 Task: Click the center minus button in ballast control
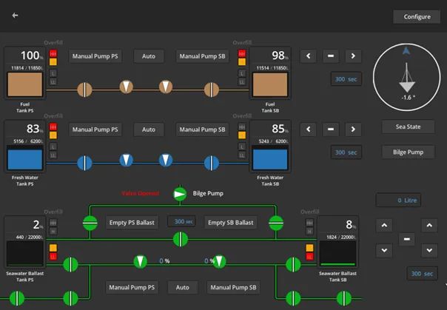[x=407, y=239]
